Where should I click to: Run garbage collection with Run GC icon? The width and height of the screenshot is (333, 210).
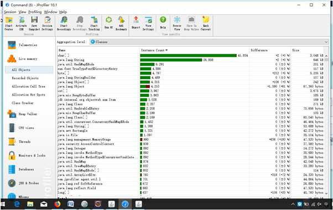click(109, 23)
